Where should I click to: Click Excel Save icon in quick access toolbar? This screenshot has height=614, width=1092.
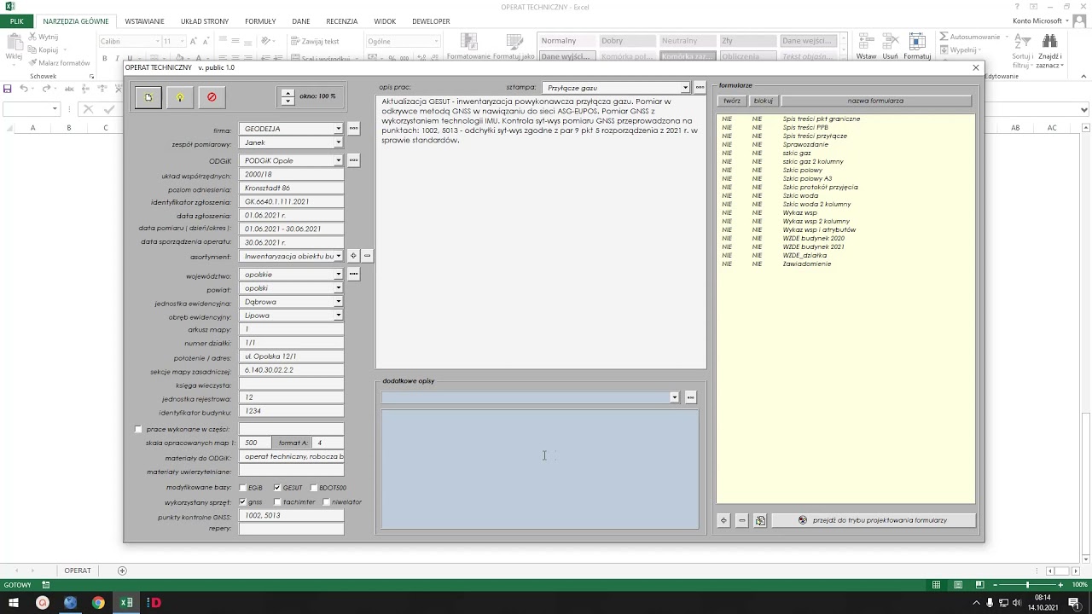(8, 89)
